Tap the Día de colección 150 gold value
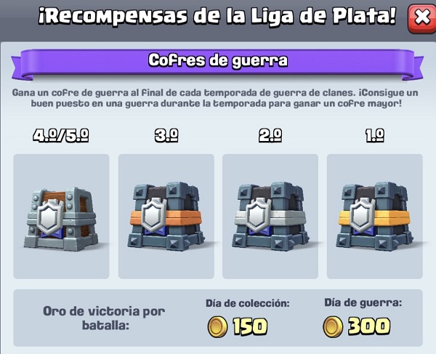Image resolution: width=436 pixels, height=354 pixels. coord(250,326)
